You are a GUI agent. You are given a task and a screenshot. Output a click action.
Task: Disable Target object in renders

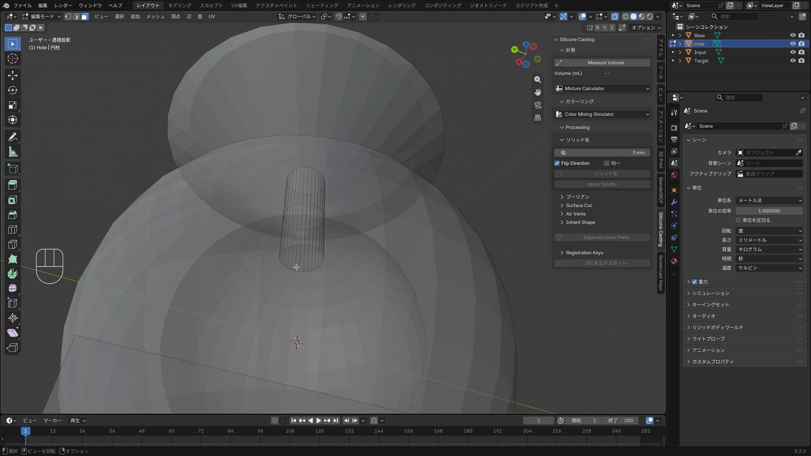(802, 61)
